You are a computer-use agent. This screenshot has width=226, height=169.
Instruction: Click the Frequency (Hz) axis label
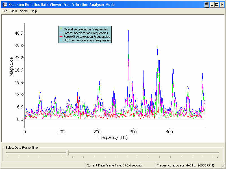[x=113, y=137]
